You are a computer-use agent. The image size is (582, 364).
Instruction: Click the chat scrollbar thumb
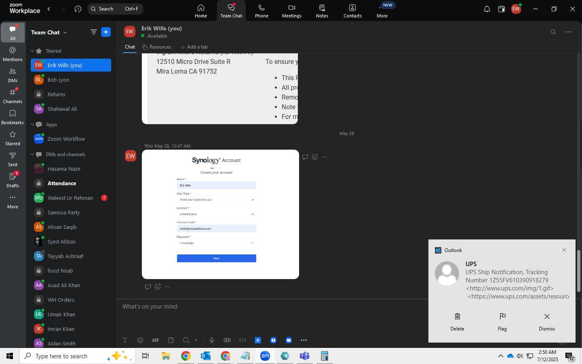coord(578,271)
